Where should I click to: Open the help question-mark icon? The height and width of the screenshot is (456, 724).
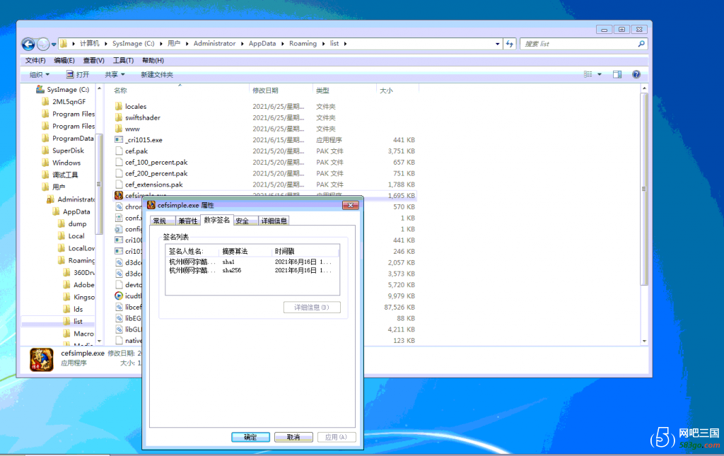pos(636,74)
